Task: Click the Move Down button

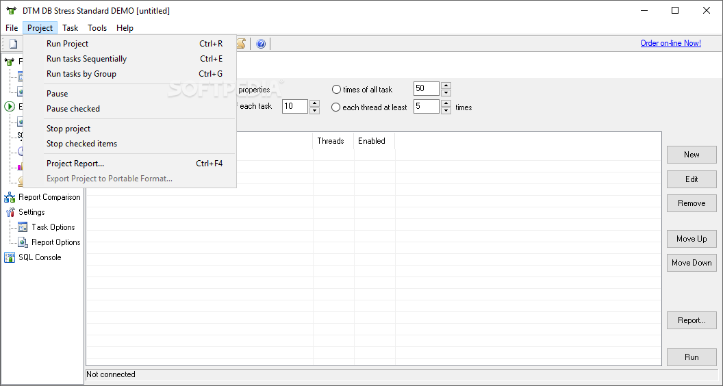Action: 692,263
